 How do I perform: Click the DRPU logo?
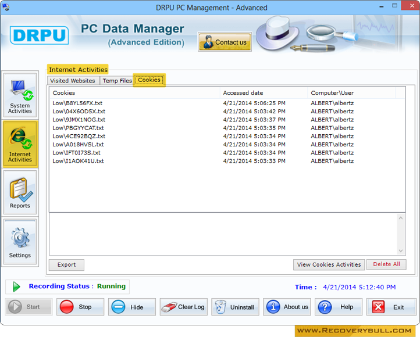pos(40,35)
